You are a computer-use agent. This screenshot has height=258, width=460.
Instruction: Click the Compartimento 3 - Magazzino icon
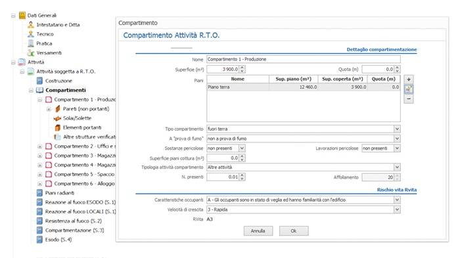(49, 156)
